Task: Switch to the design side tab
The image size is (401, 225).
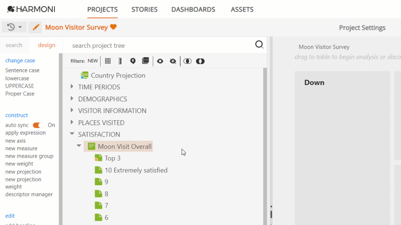Action: [47, 45]
